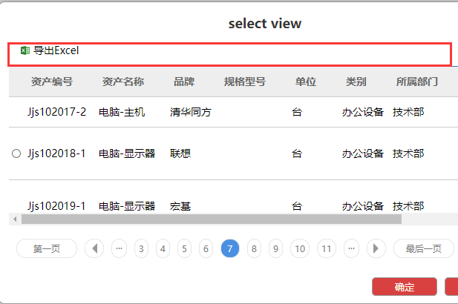
Task: Jump to last page with 最后一页
Action: point(423,248)
